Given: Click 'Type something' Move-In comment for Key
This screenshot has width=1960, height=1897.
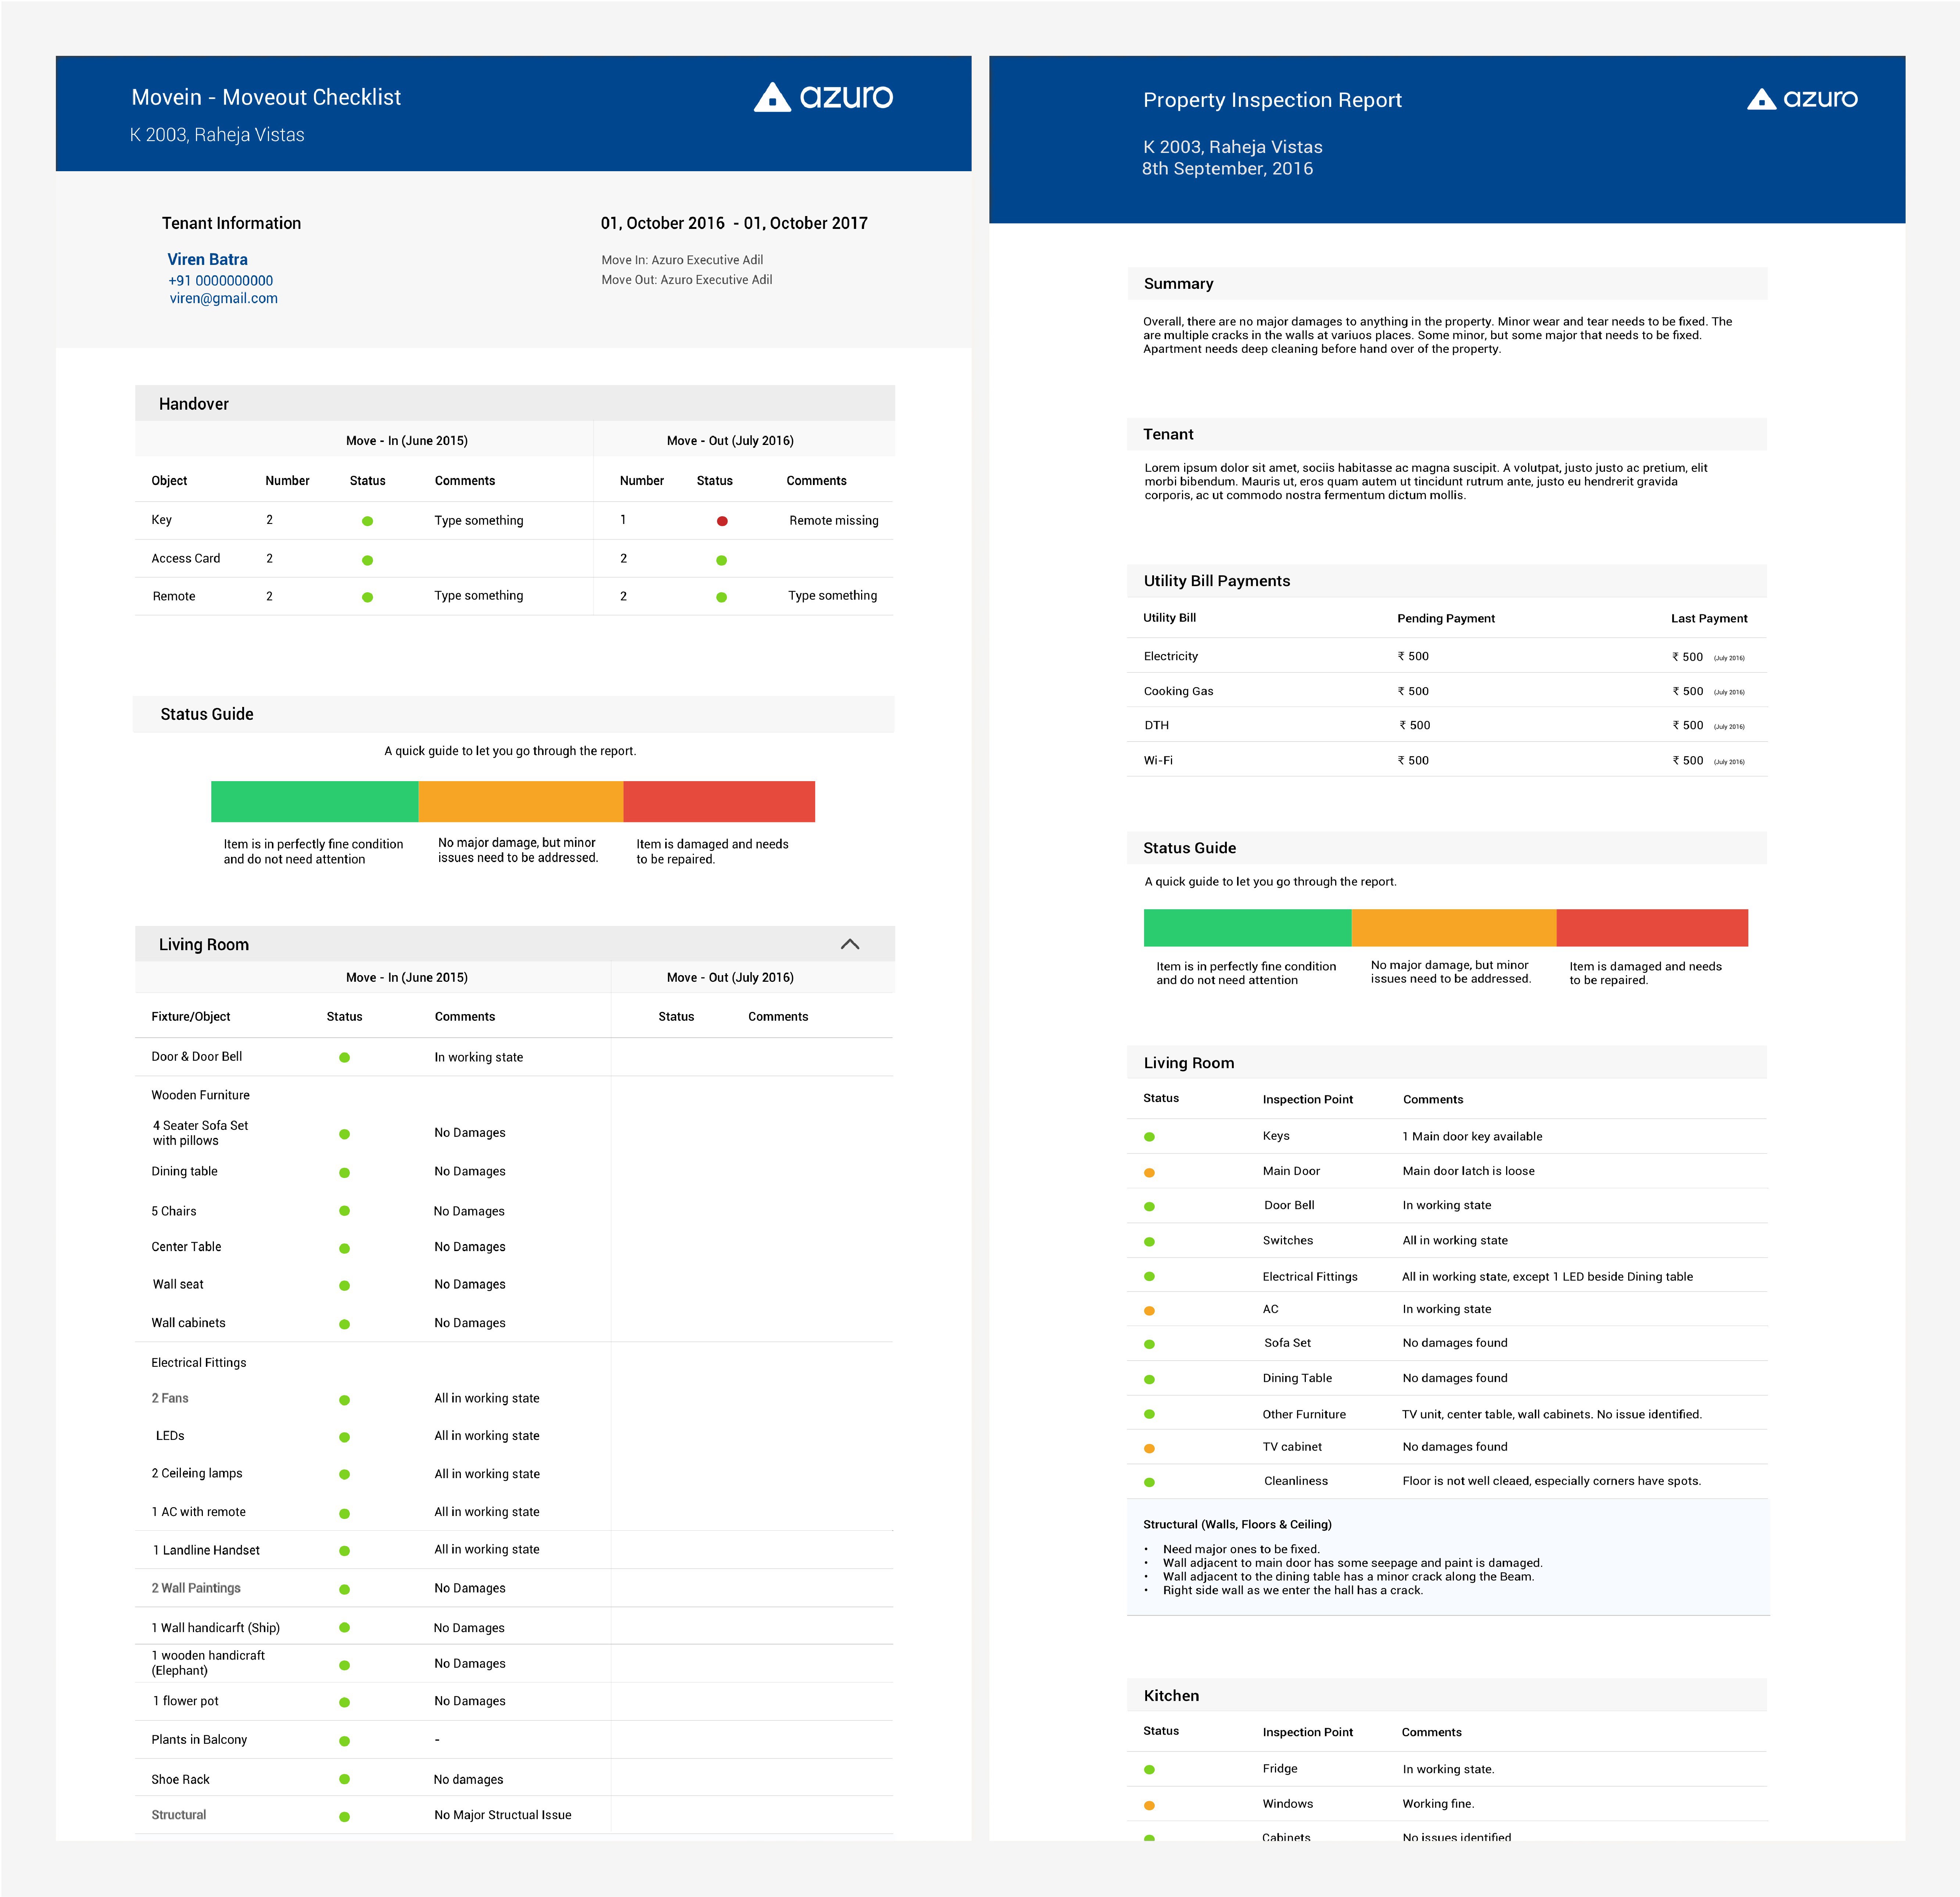Looking at the screenshot, I should [x=479, y=520].
